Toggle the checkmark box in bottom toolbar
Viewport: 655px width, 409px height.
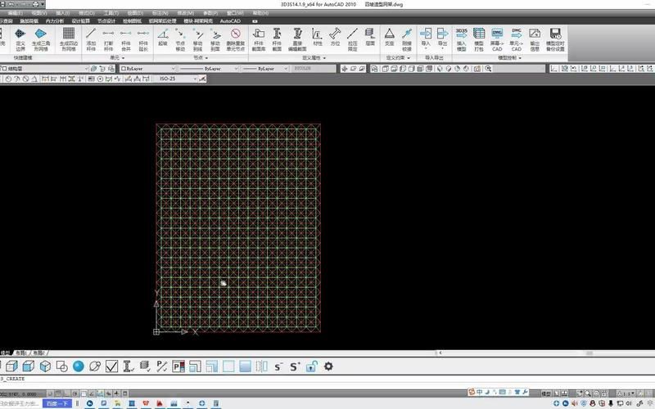(112, 366)
